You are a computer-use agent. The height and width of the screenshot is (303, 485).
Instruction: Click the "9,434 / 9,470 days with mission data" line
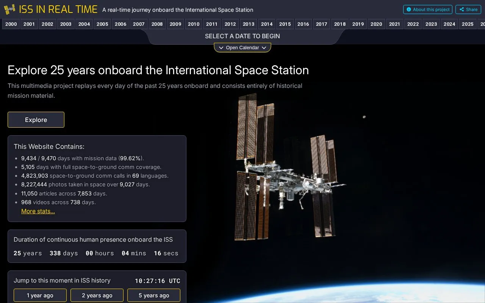tap(83, 158)
